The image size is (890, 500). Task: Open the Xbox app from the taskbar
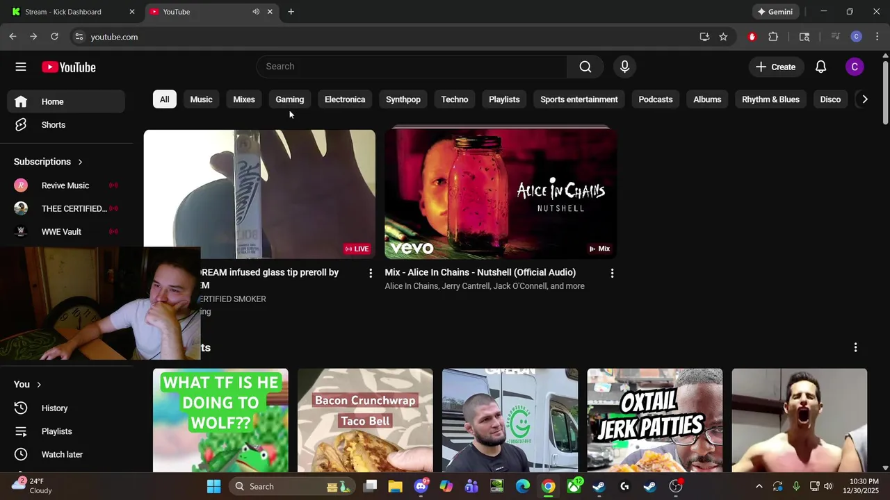(x=574, y=486)
